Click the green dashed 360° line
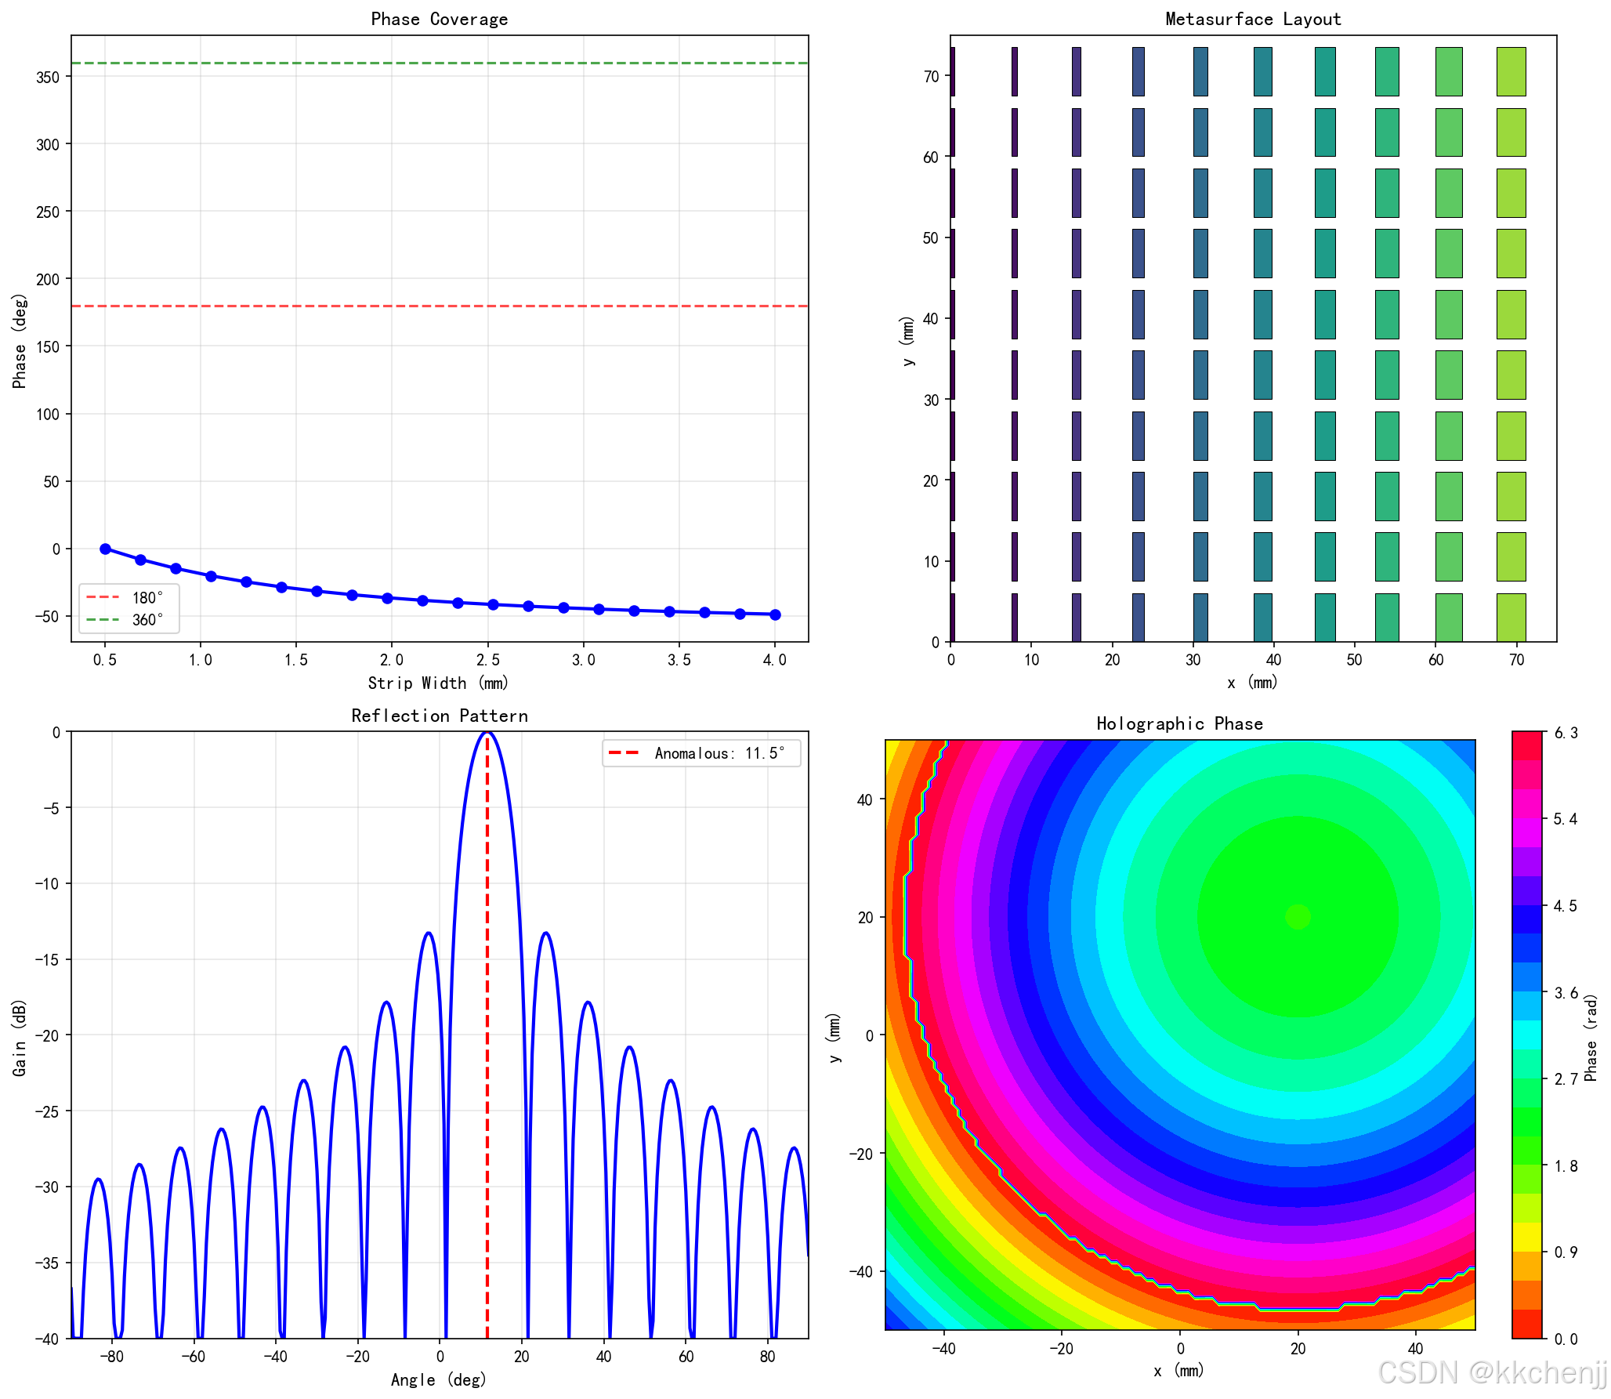1611x1399 pixels. tap(439, 63)
